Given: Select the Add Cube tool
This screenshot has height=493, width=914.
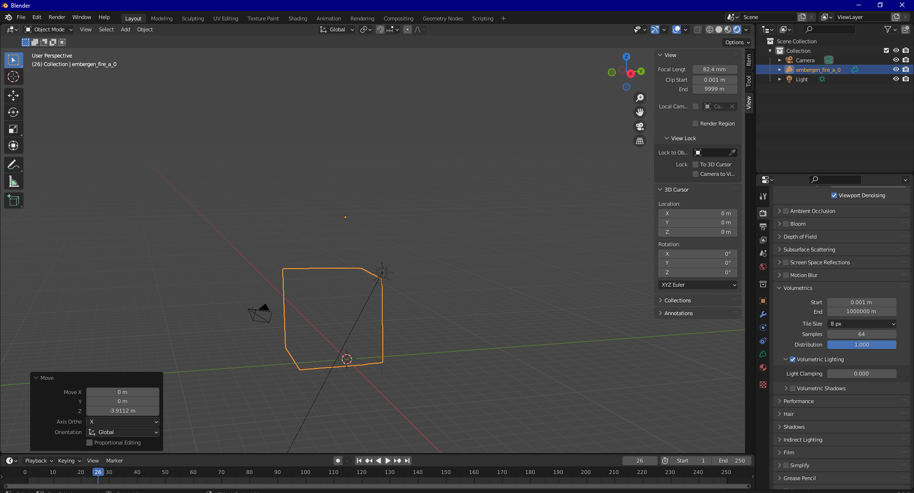Looking at the screenshot, I should point(13,201).
